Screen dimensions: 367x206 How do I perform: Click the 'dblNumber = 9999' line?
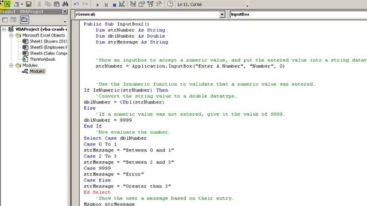point(108,120)
